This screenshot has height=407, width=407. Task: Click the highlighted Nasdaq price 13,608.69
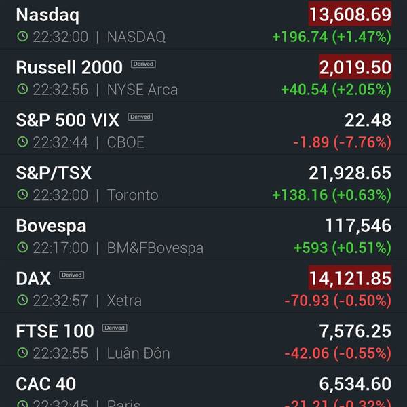point(350,14)
